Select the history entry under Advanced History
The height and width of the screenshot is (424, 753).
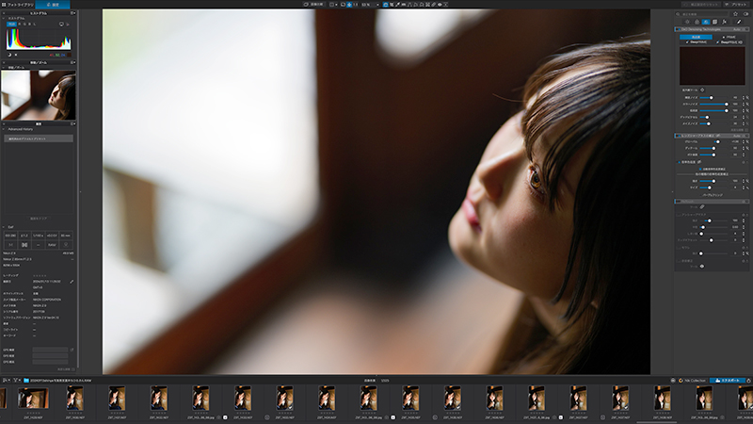39,139
